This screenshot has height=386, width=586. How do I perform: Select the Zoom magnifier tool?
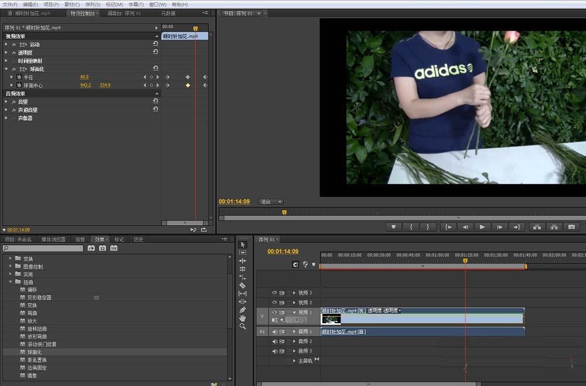click(243, 326)
